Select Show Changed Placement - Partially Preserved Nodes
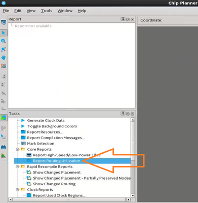Image resolution: width=198 pixels, height=203 pixels. click(x=82, y=178)
